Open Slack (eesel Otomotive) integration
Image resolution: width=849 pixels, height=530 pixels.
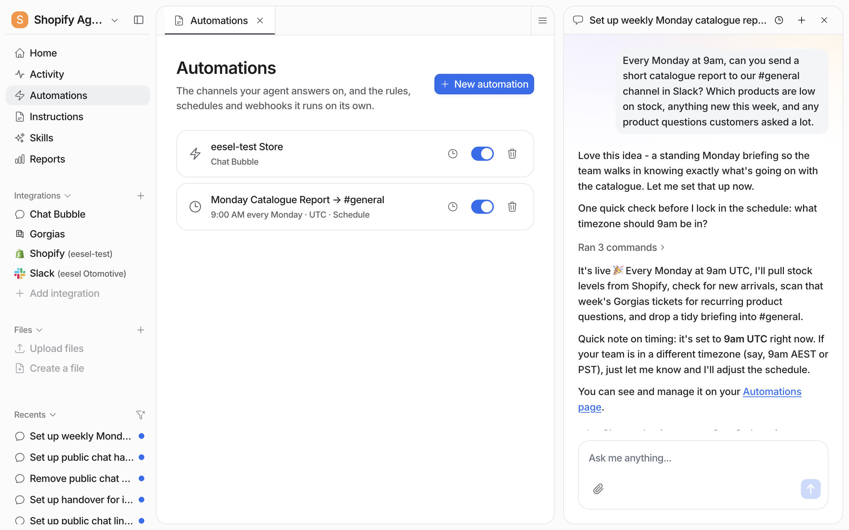pyautogui.click(x=78, y=273)
